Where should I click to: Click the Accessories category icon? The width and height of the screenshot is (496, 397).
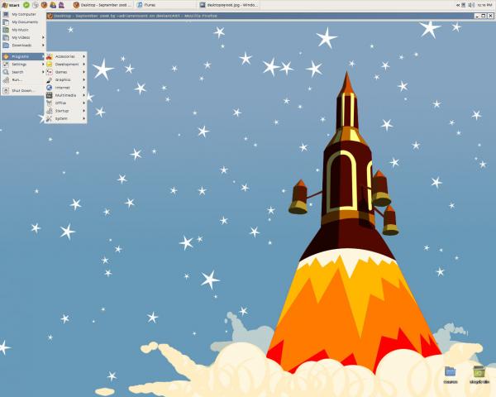click(50, 57)
